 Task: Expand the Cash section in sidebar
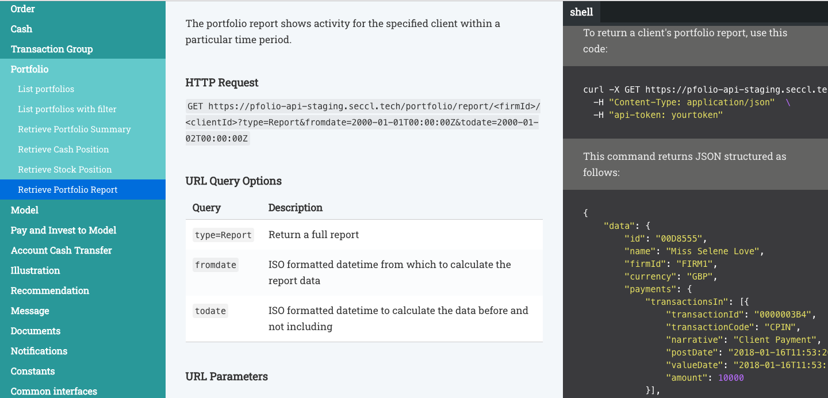(22, 29)
